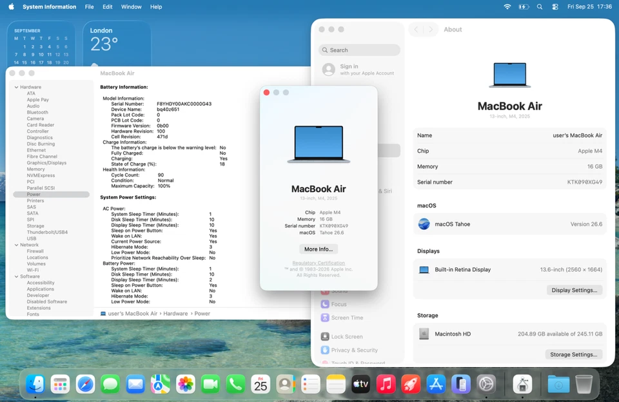Open Screen Time in Settings sidebar
The image size is (619, 402).
pos(342,318)
